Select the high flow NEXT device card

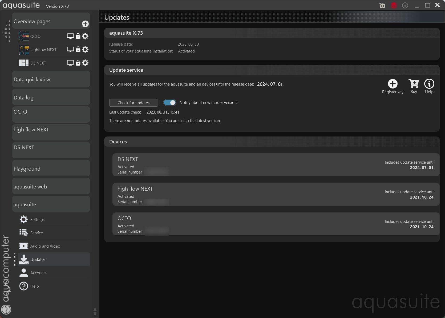coord(276,194)
